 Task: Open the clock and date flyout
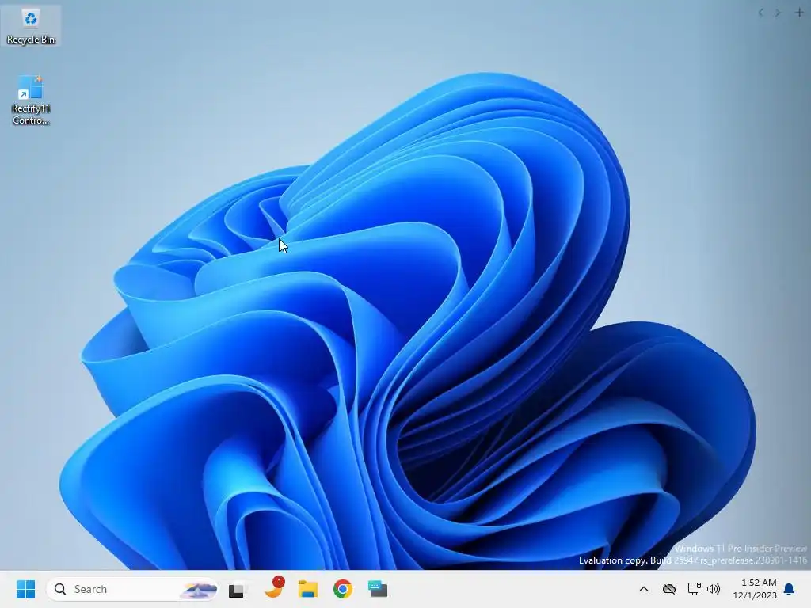click(755, 589)
